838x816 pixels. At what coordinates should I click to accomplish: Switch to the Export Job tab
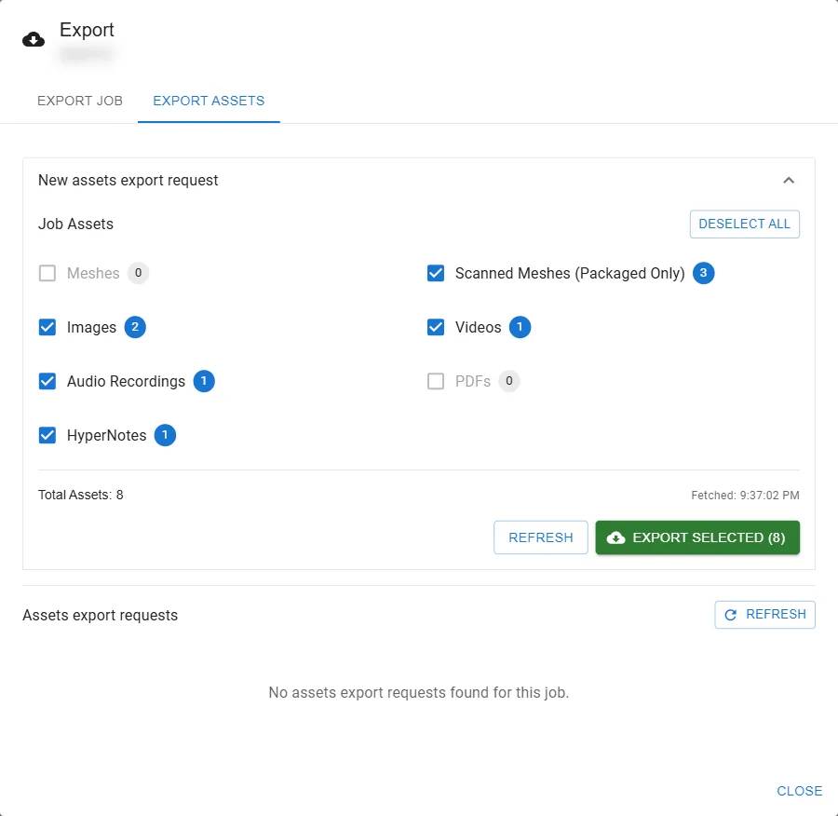tap(80, 101)
